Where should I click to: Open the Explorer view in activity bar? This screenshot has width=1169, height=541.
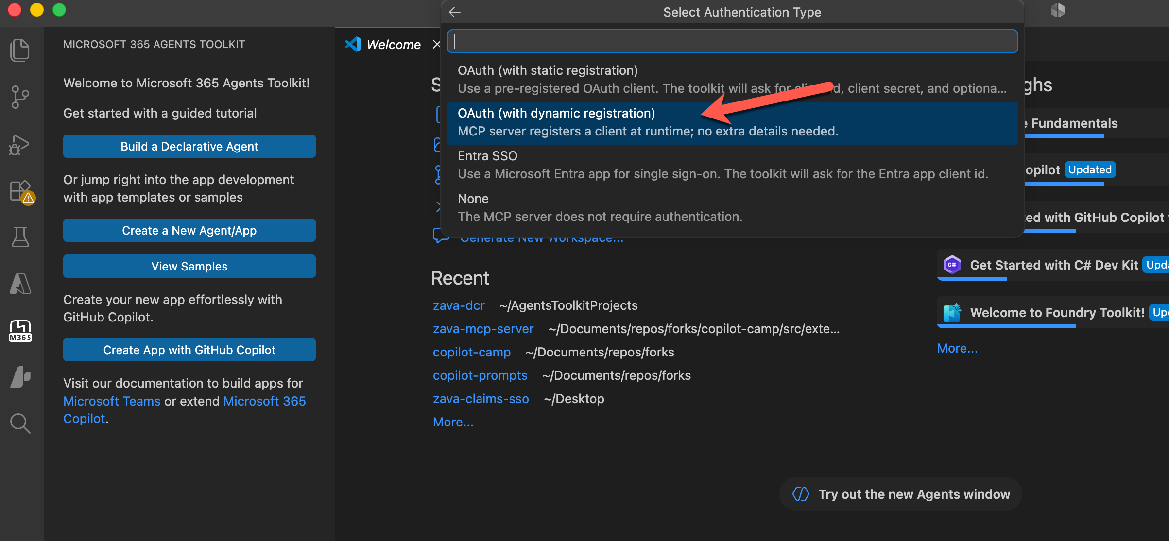click(x=20, y=50)
